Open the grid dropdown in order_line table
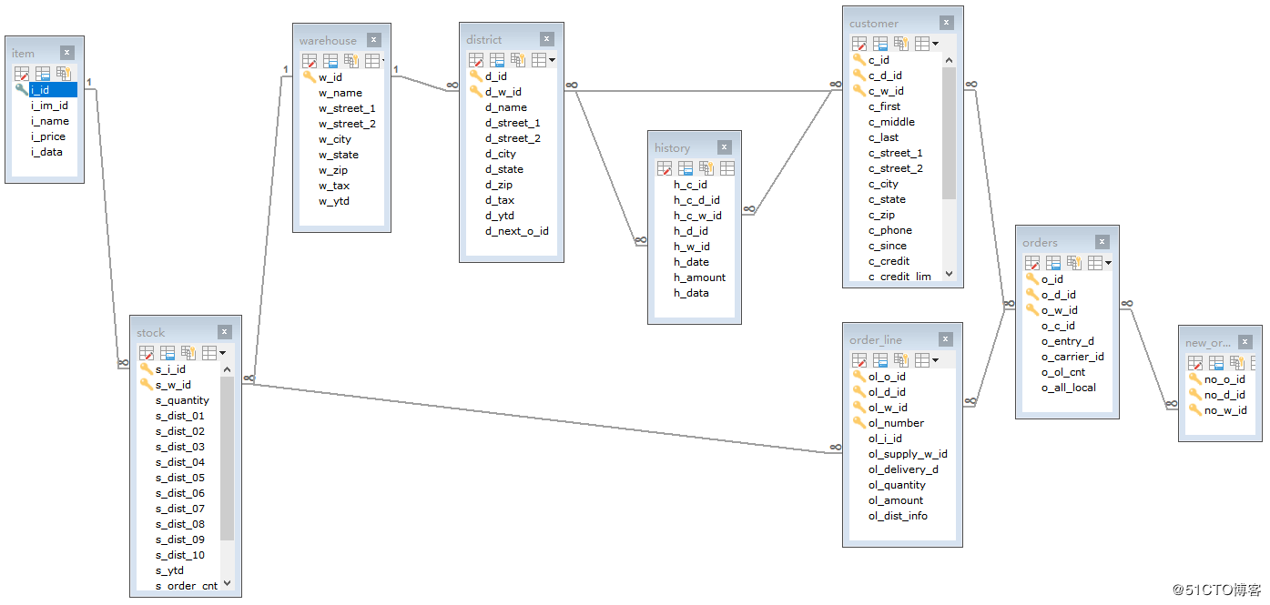 tap(935, 360)
